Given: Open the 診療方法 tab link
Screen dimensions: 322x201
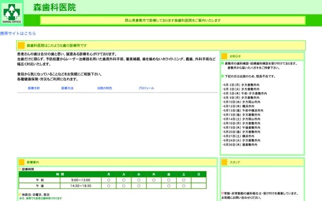Looking at the screenshot, I should [67, 88].
